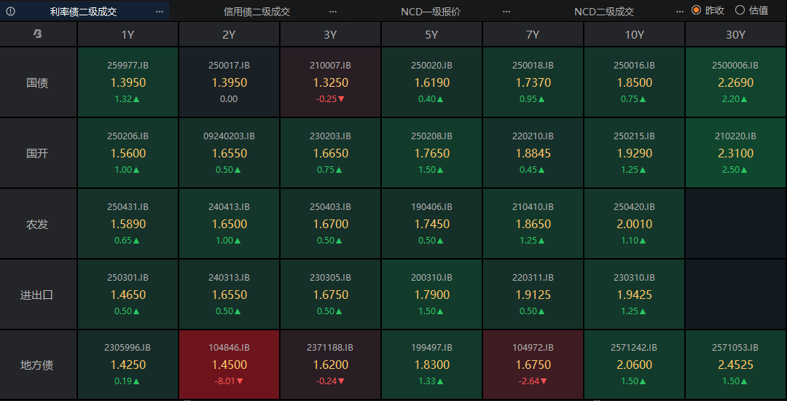The image size is (787, 401).
Task: Select the 2500006.IB 30Y treasury cell
Action: pyautogui.click(x=735, y=82)
